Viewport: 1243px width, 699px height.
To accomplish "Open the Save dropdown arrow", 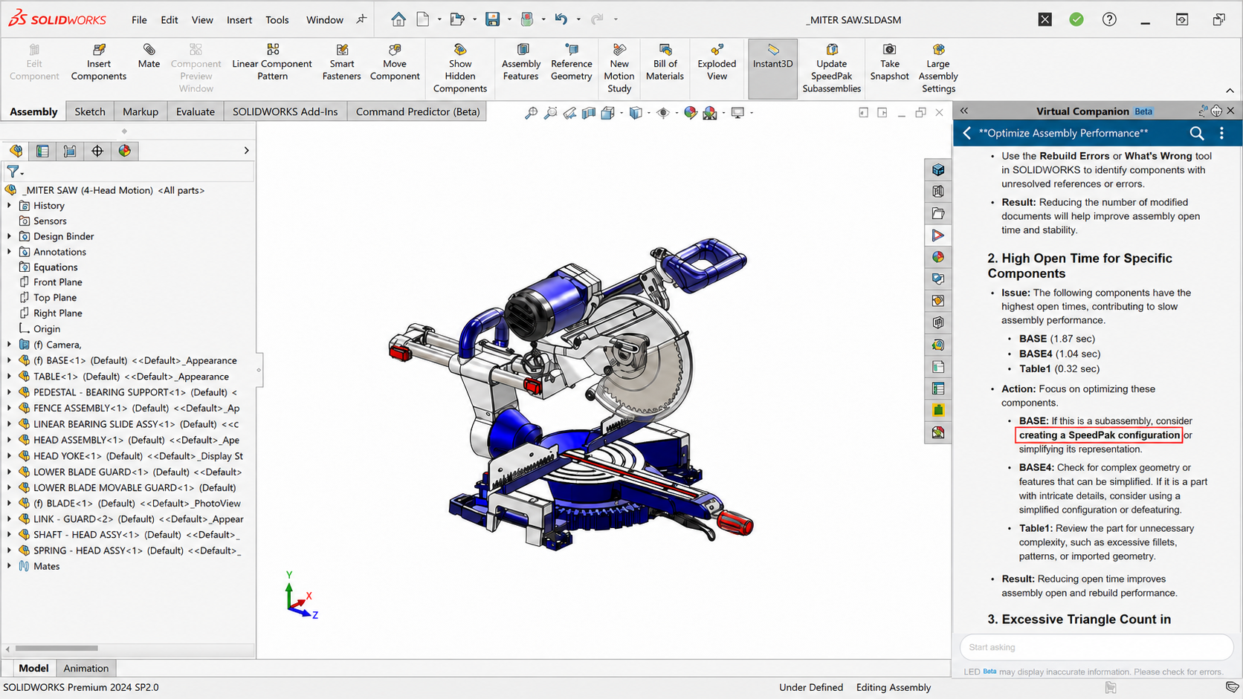I will pyautogui.click(x=509, y=20).
